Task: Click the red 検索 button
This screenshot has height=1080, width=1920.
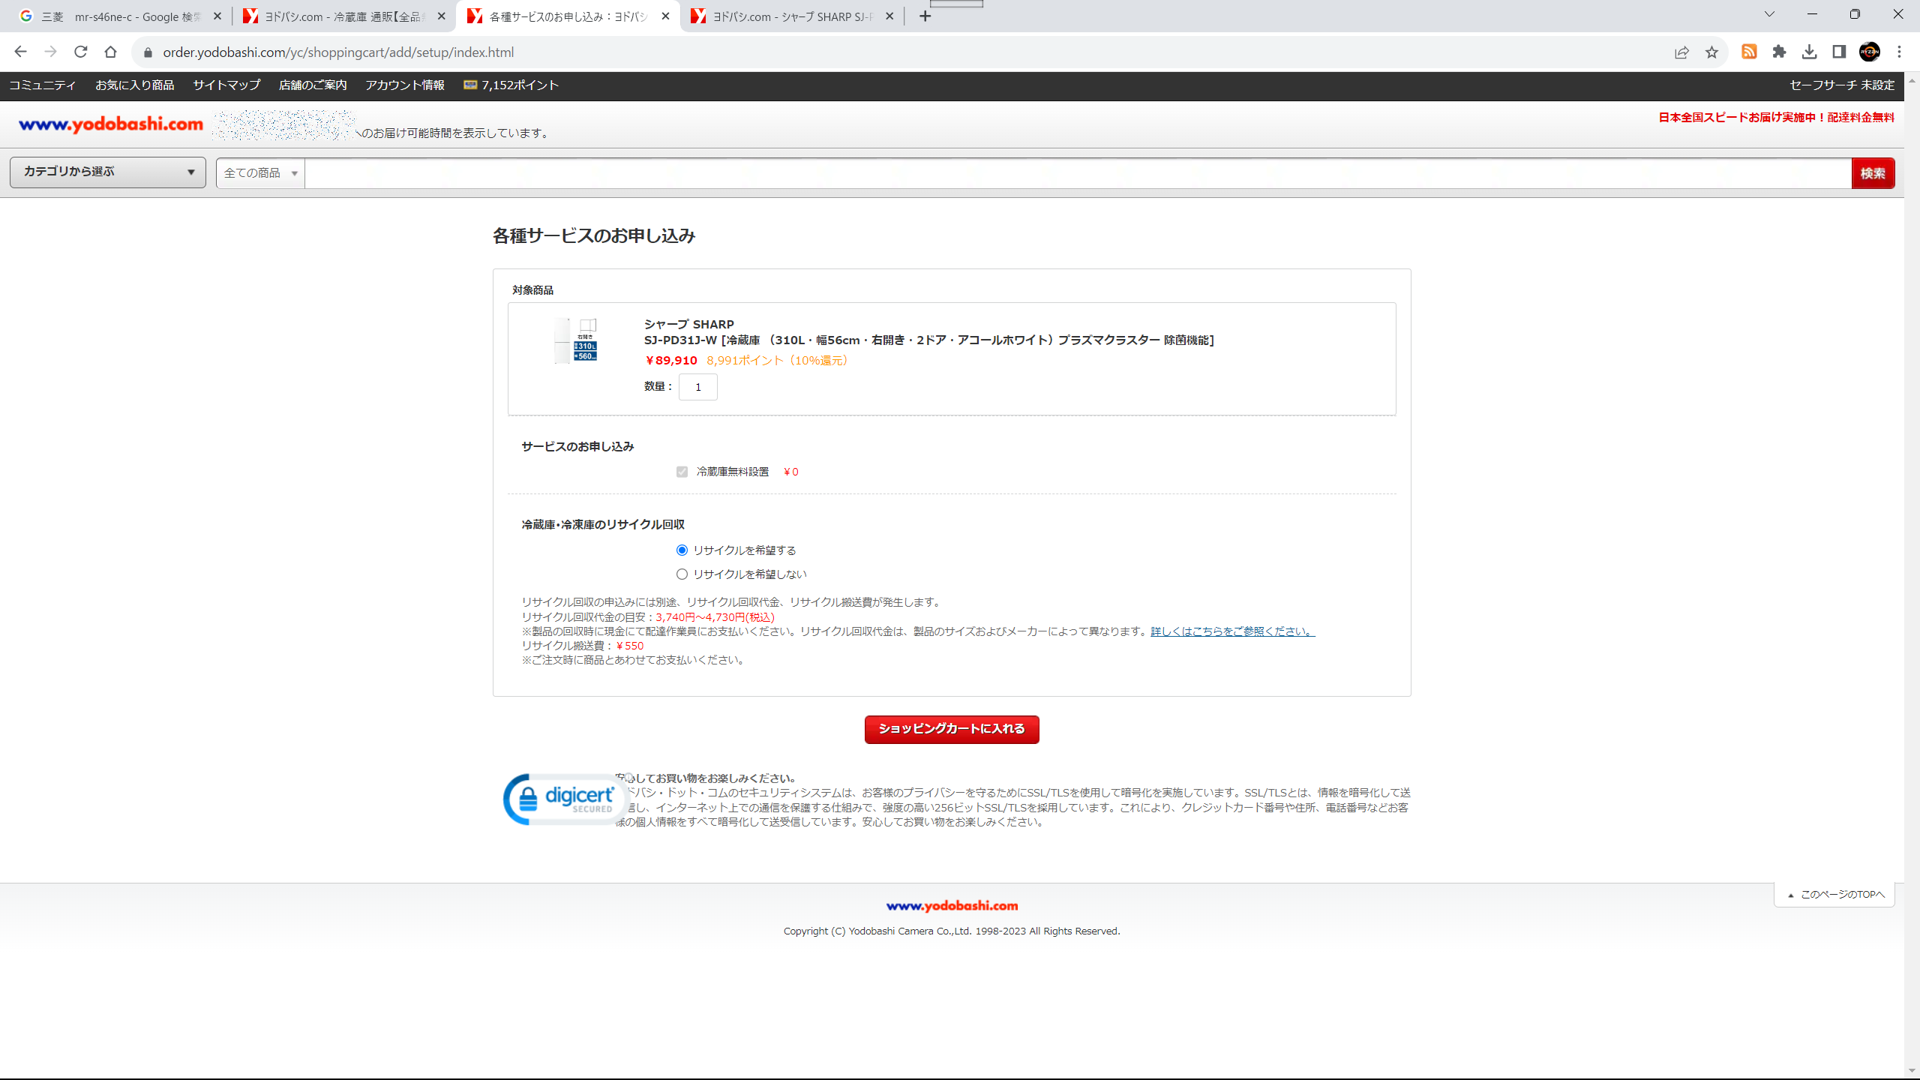Action: [x=1873, y=173]
